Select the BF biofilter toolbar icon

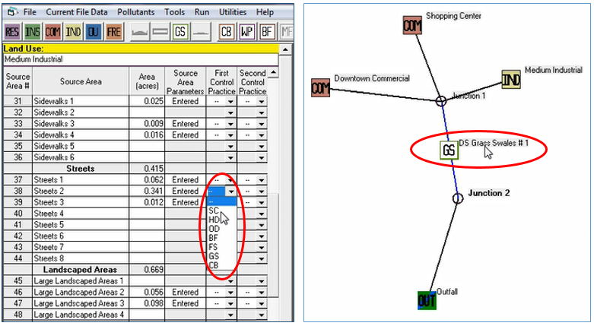[267, 32]
